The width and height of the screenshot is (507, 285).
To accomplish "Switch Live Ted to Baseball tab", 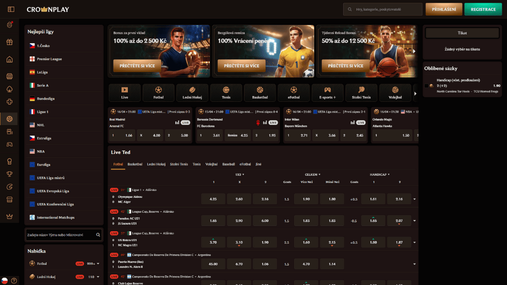I will (x=229, y=164).
